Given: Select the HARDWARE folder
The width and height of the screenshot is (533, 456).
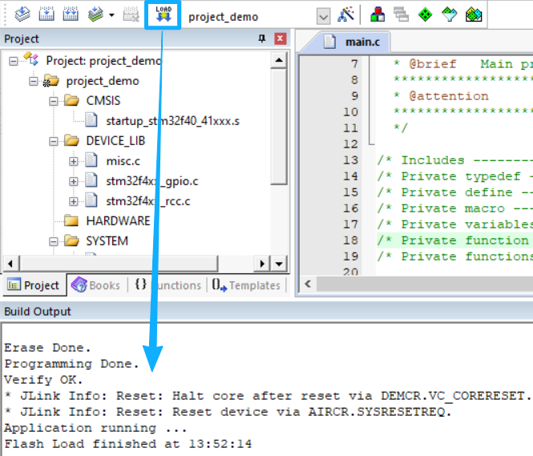Looking at the screenshot, I should [118, 221].
